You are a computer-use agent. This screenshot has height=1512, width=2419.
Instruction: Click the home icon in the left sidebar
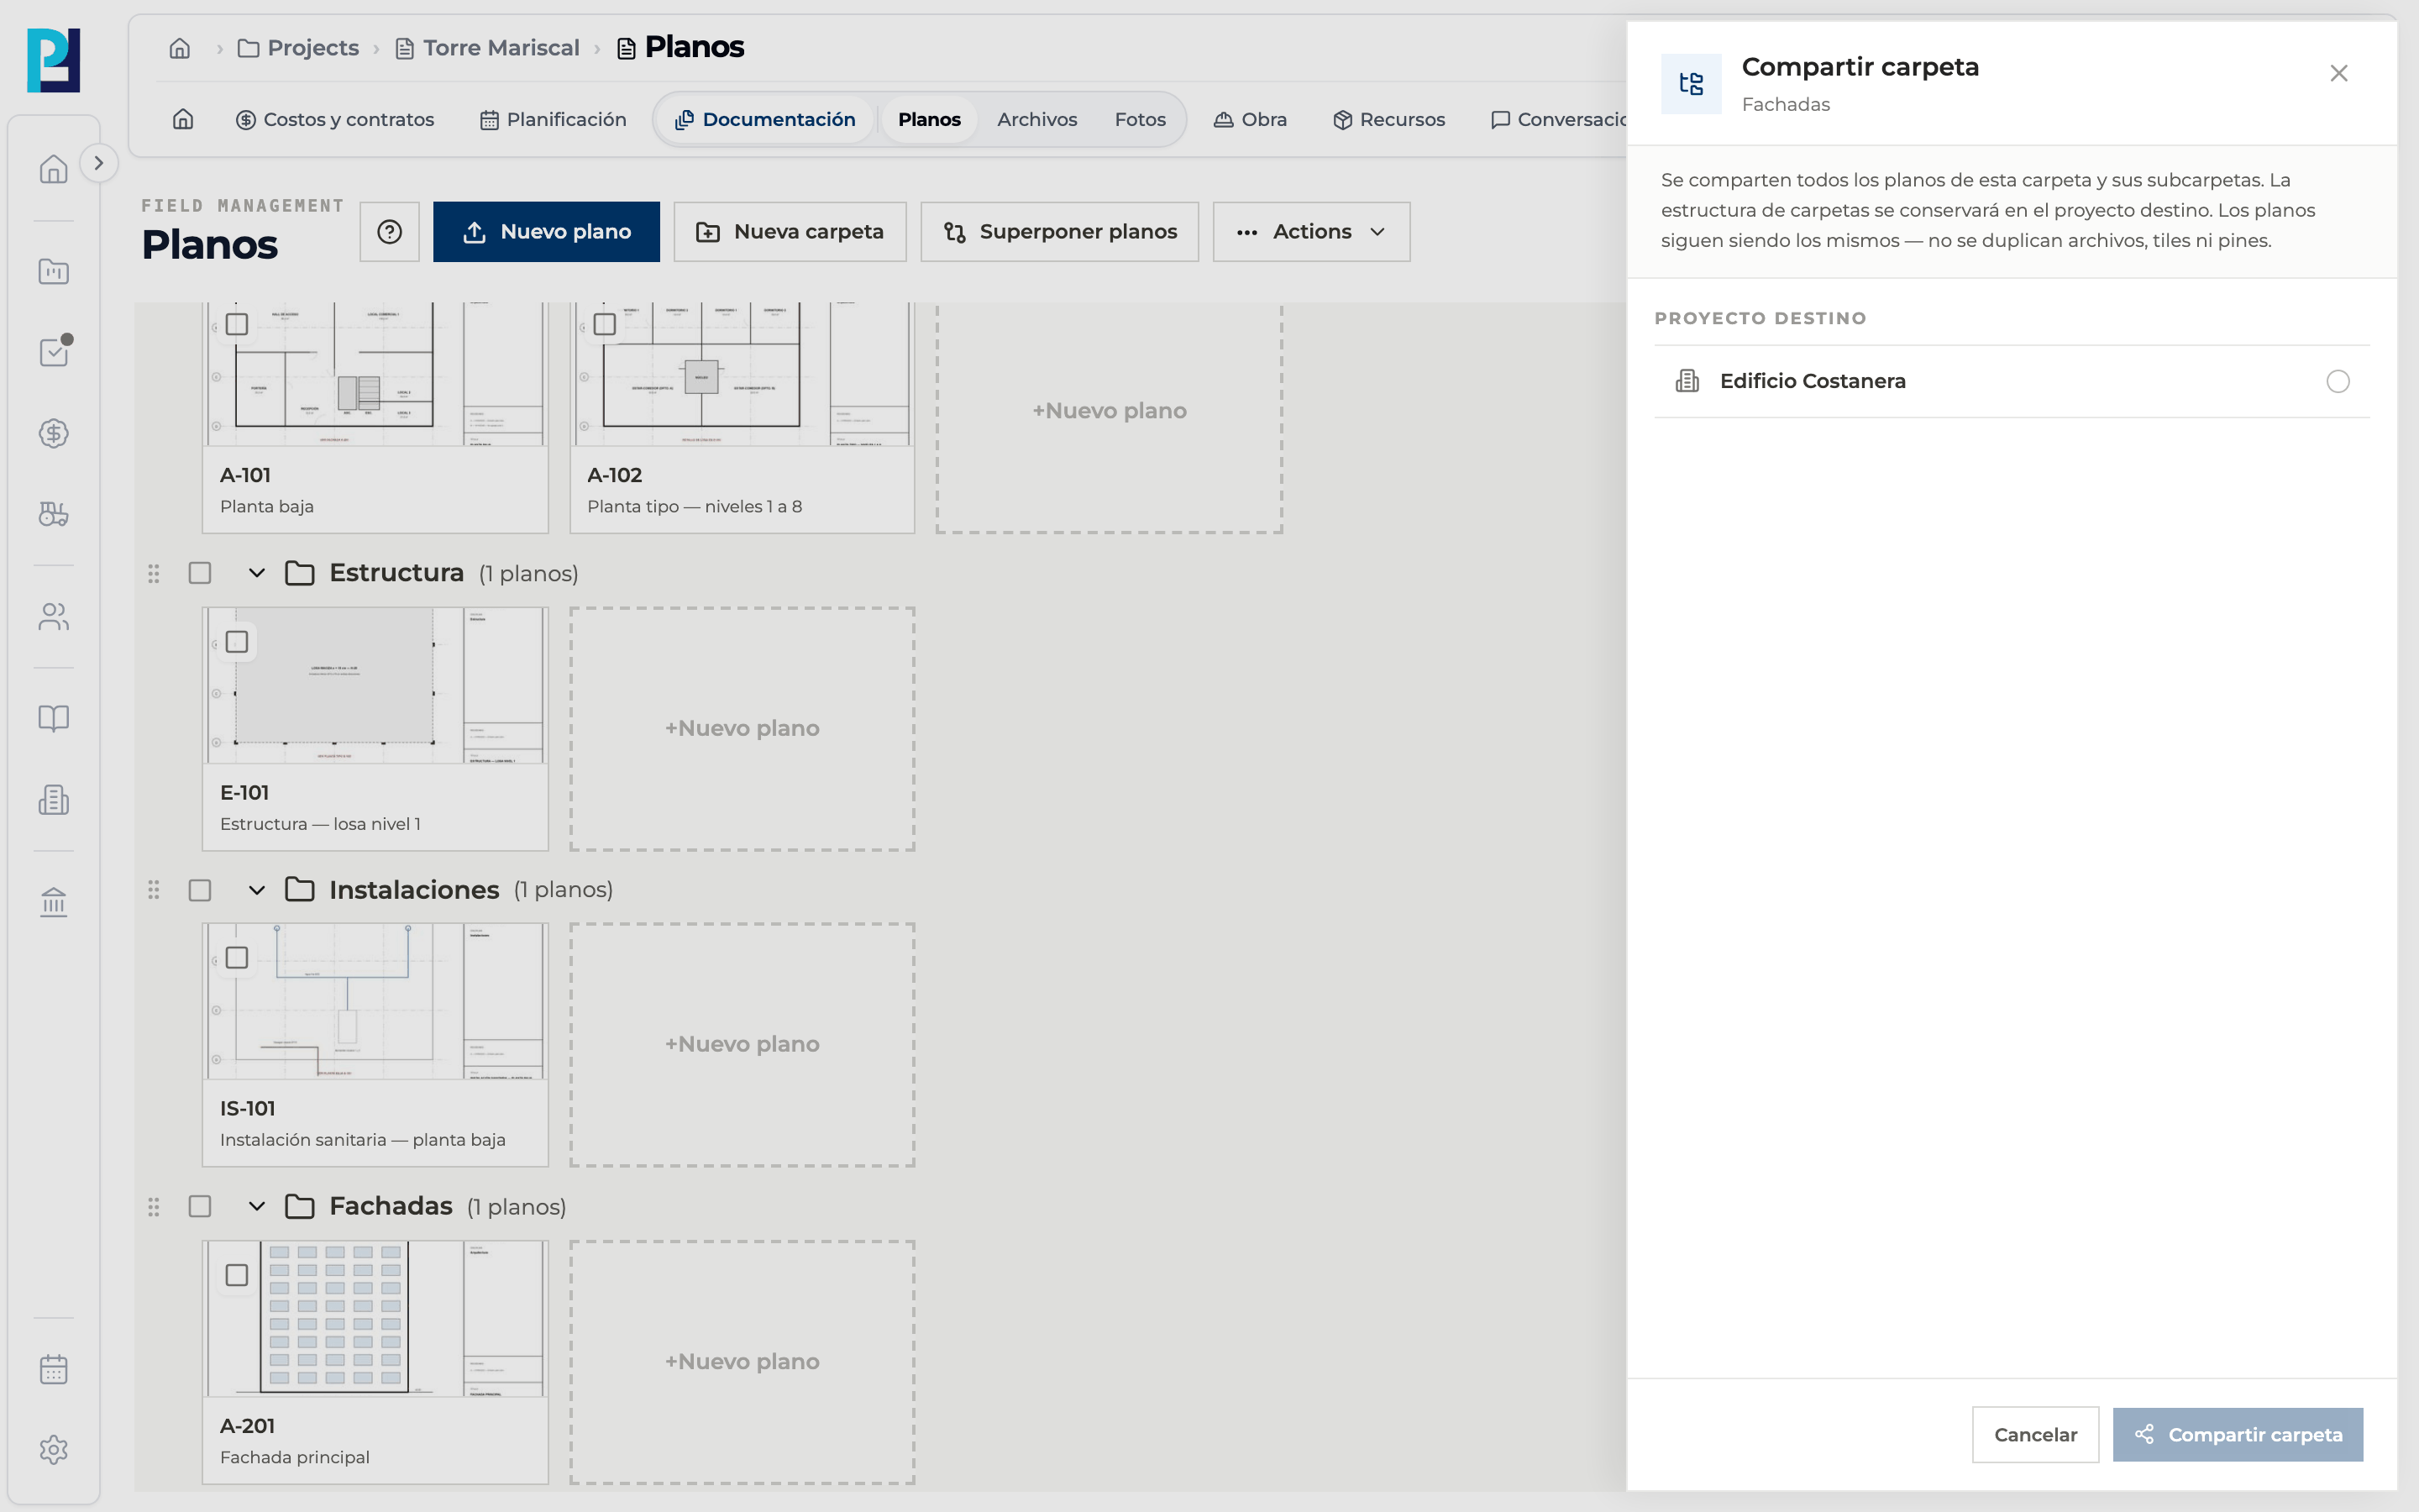coord(54,169)
